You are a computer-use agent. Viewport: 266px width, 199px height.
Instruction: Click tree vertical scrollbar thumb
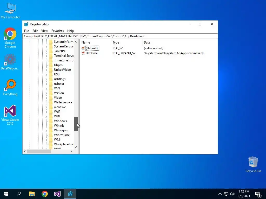[76, 124]
